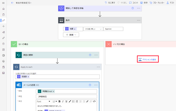Open the 条件 card ellipsis menu
176x111 pixels.
point(138,20)
